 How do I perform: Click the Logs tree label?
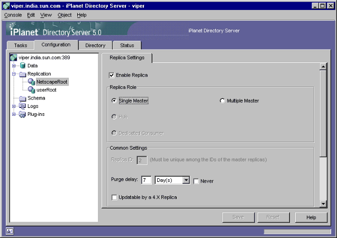(x=33, y=106)
